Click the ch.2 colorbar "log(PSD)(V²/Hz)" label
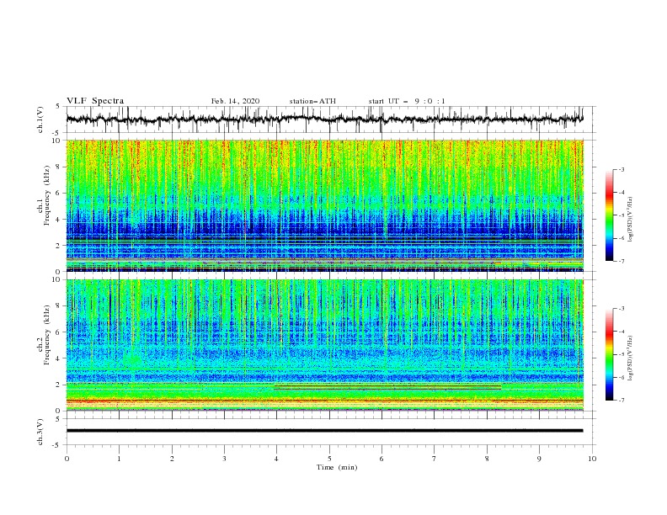Viewport: 667px width, 515px height. pos(631,358)
